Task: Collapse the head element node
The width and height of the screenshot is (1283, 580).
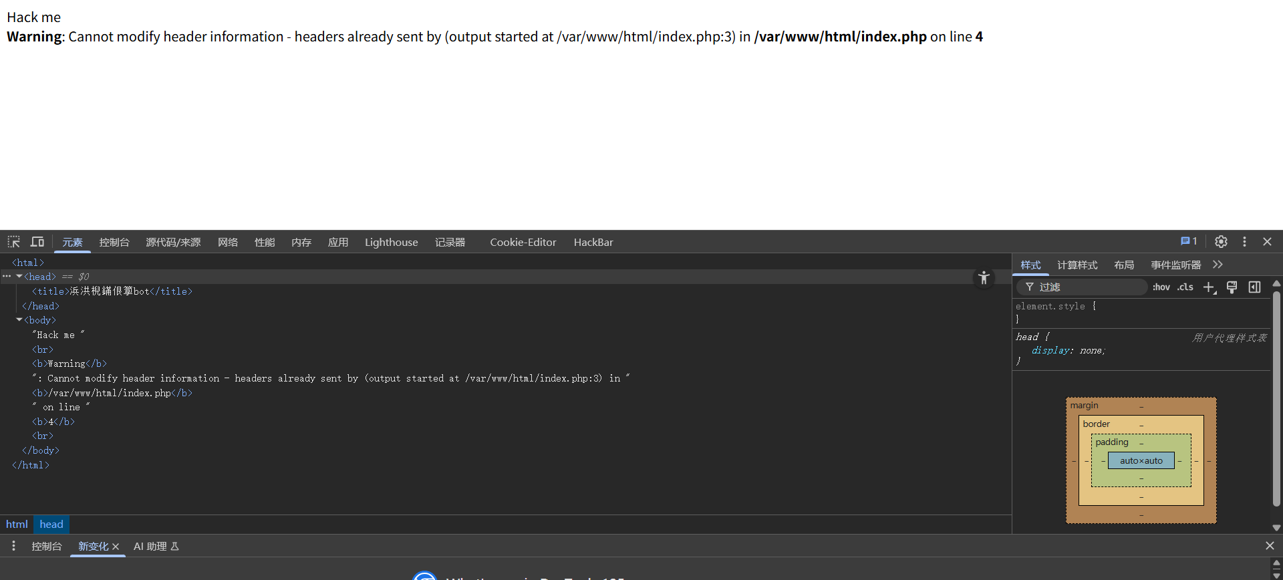Action: point(19,277)
